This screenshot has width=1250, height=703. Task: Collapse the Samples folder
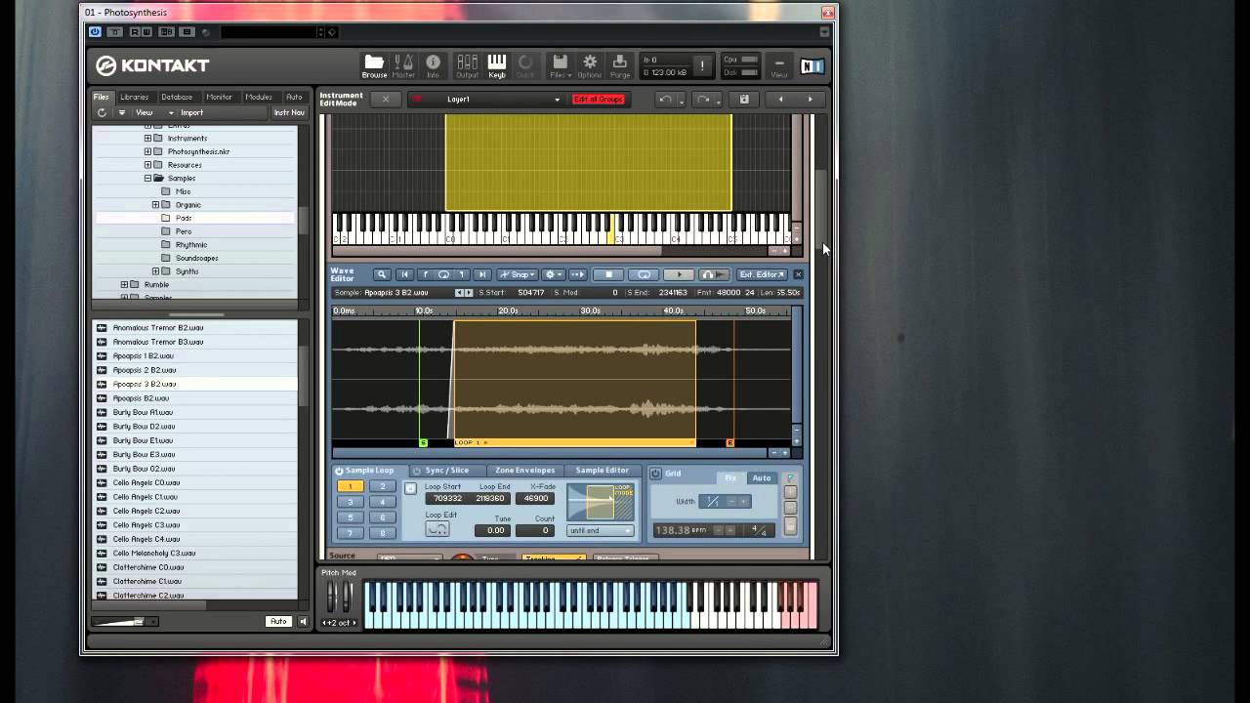(x=148, y=179)
